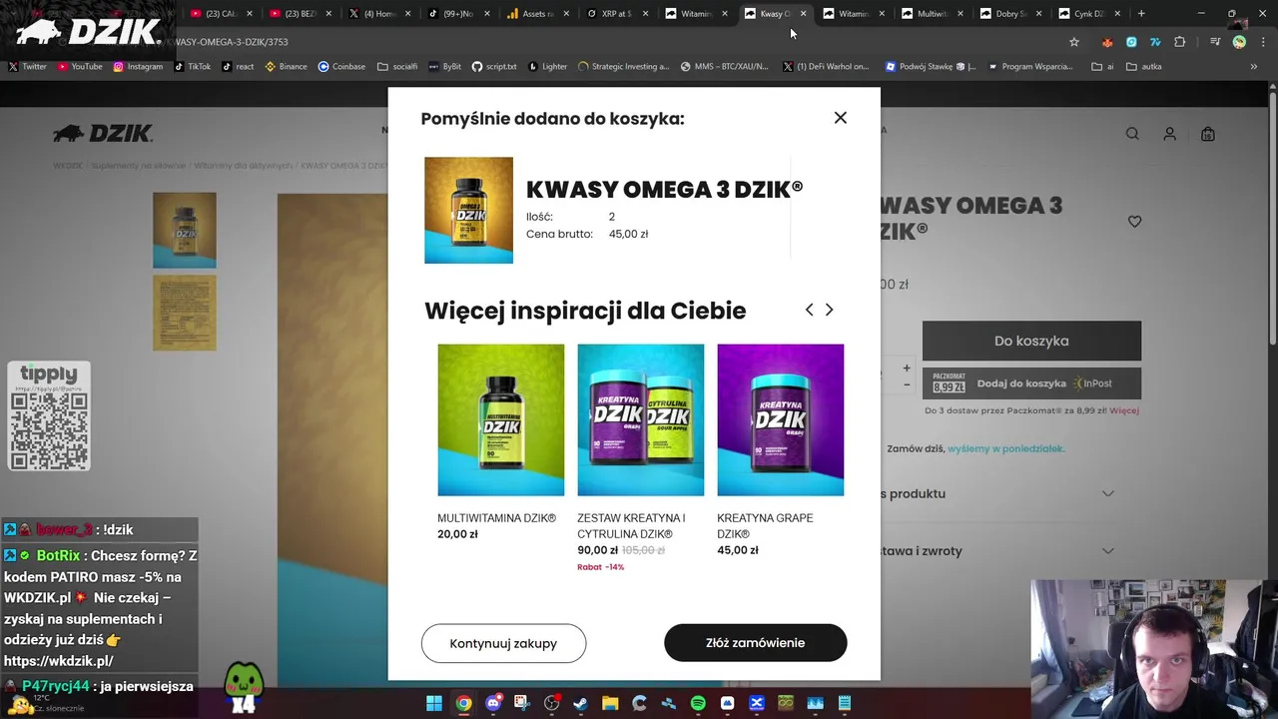Click the MULTIWITAMINA DZIK® product name link

point(496,518)
